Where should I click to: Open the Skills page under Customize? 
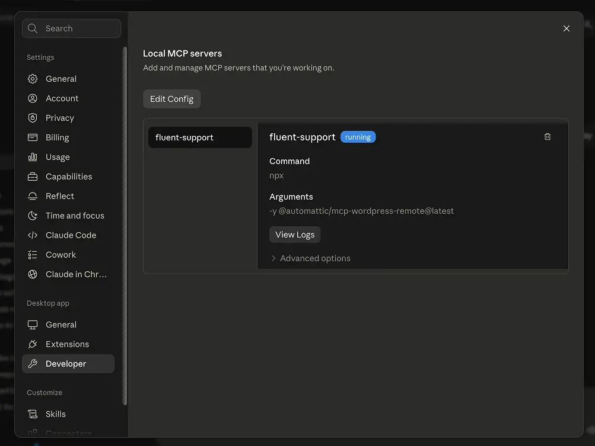[x=68, y=414]
